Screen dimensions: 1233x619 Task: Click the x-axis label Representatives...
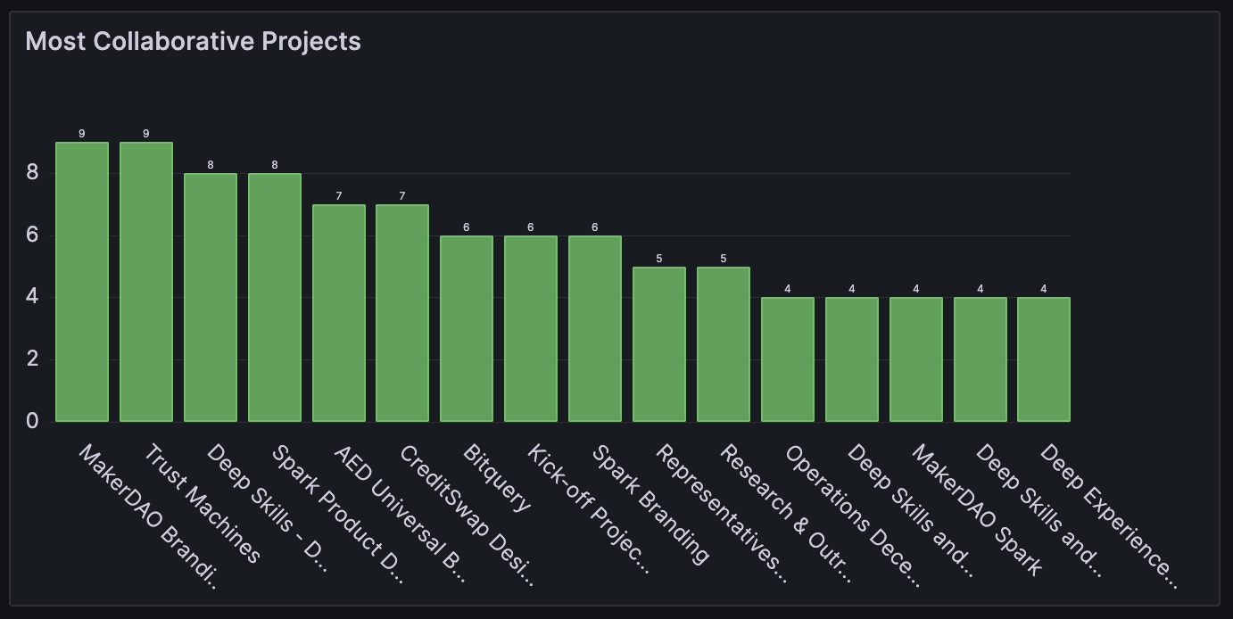(723, 513)
